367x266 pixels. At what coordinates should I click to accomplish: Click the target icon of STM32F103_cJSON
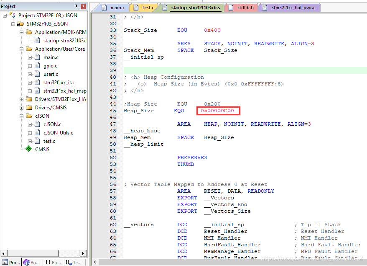21,23
